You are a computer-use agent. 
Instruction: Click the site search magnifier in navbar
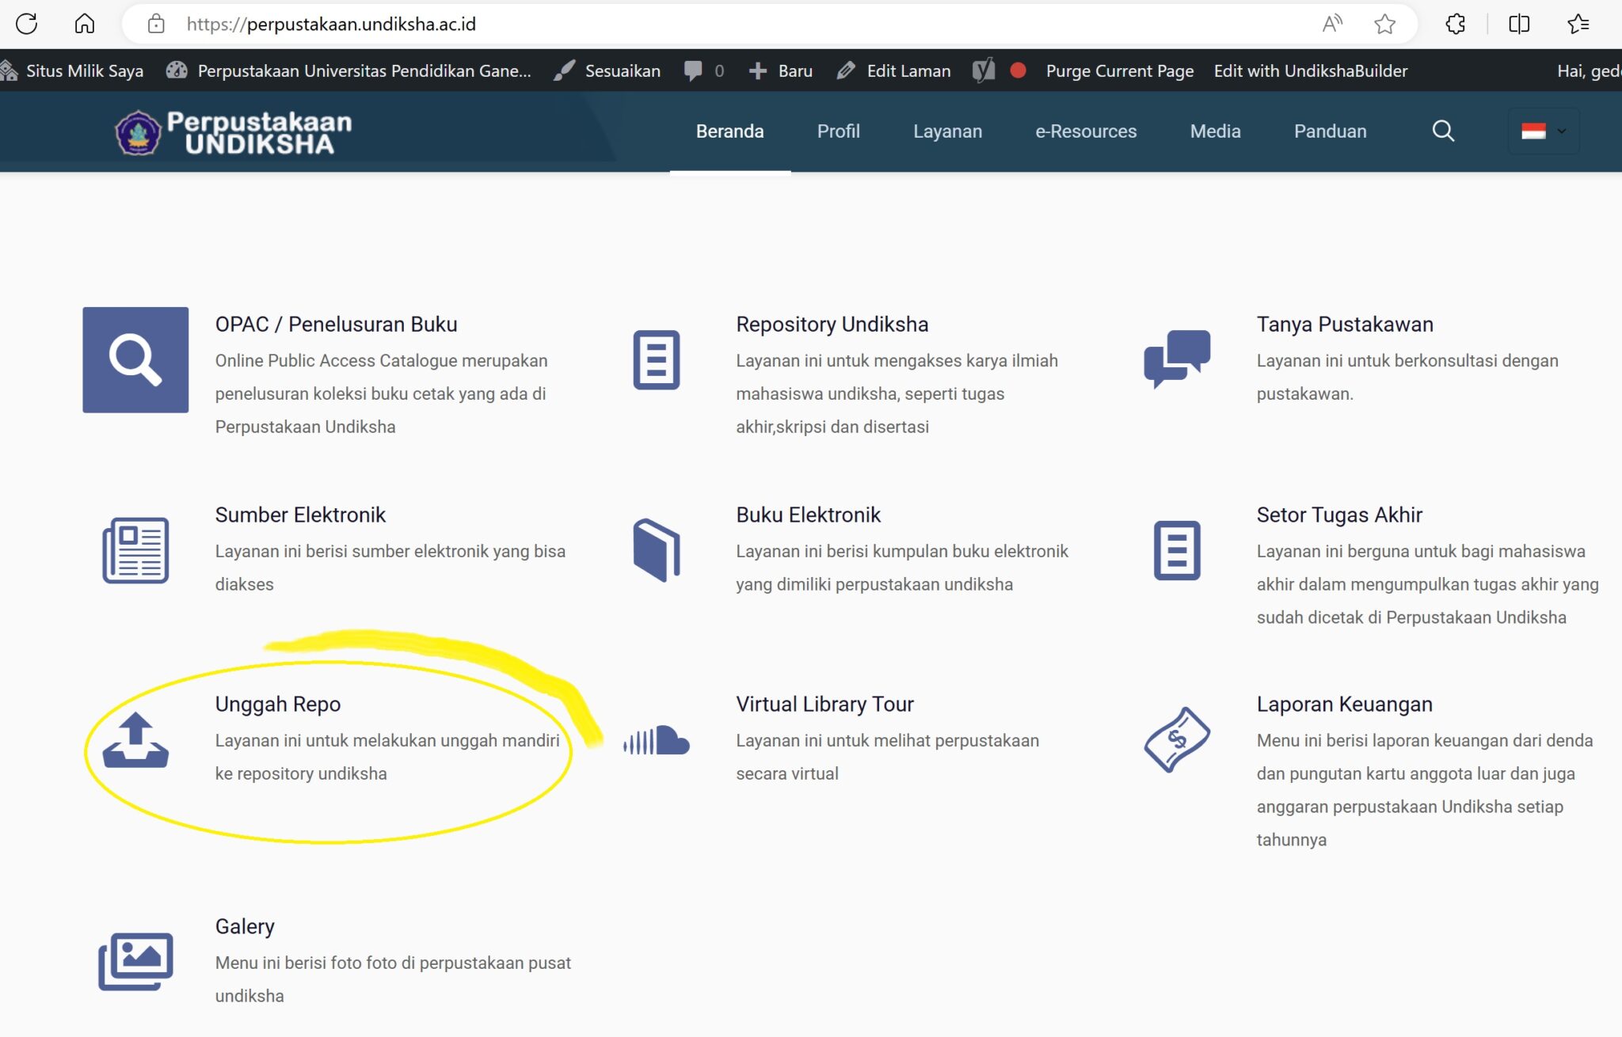coord(1443,131)
